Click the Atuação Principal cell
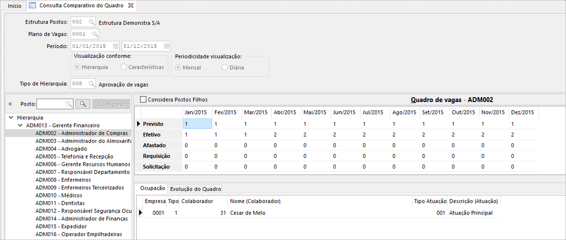The width and height of the screenshot is (566, 240). tap(474, 213)
